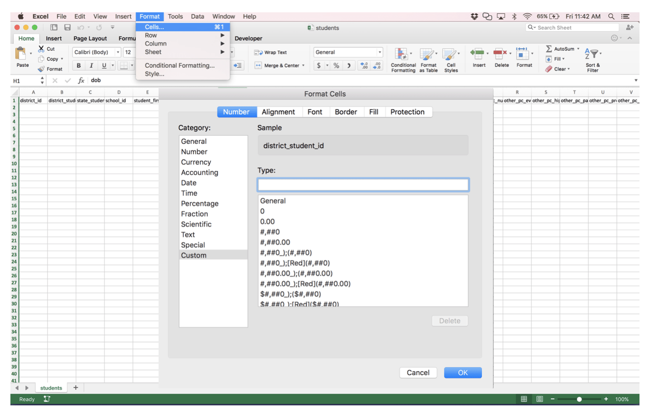Open Conditional Formatting in ribbon
This screenshot has height=412, width=657.
pos(403,60)
